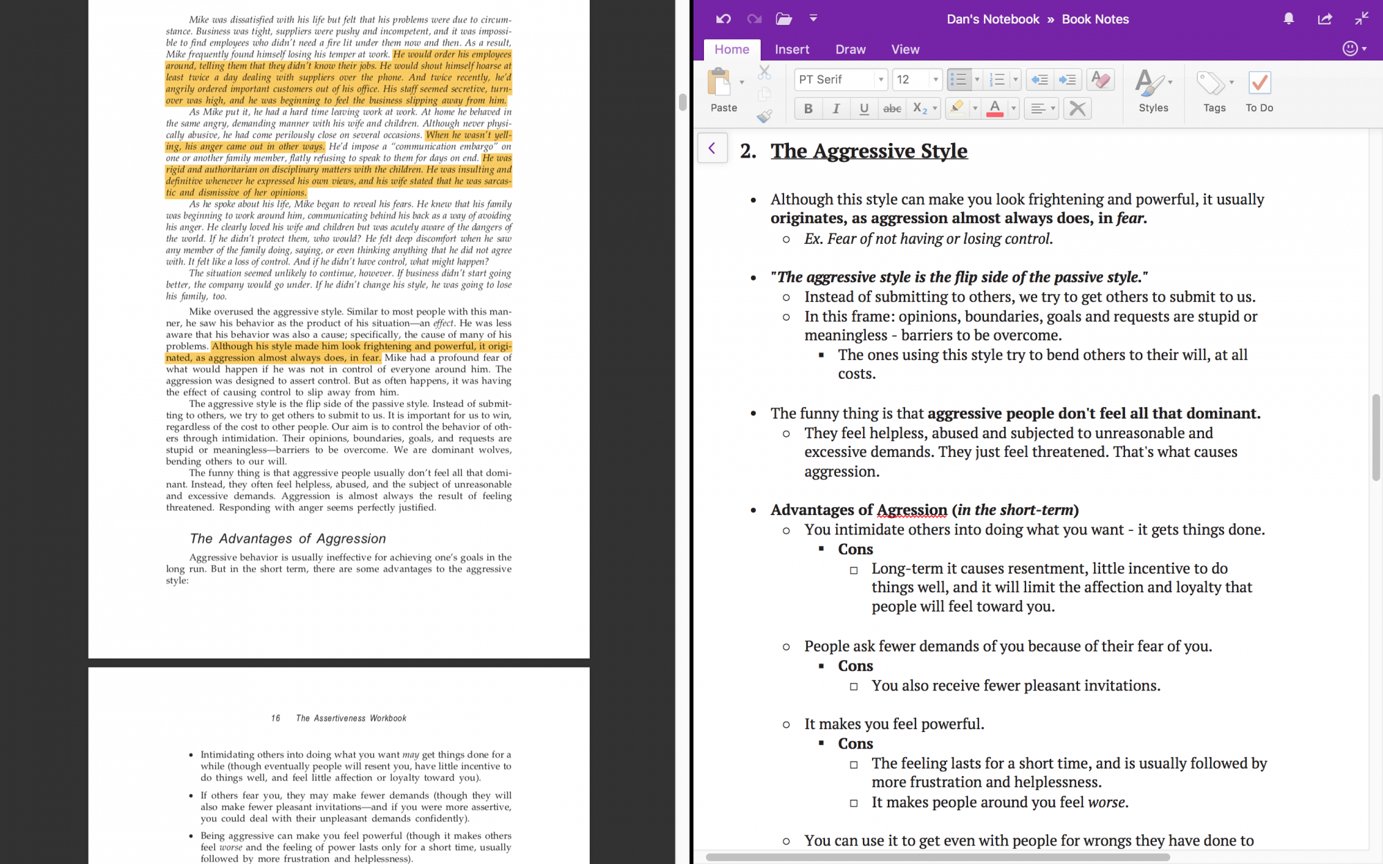Expand the subscript/superscript options arrow
The width and height of the screenshot is (1383, 864).
click(935, 109)
